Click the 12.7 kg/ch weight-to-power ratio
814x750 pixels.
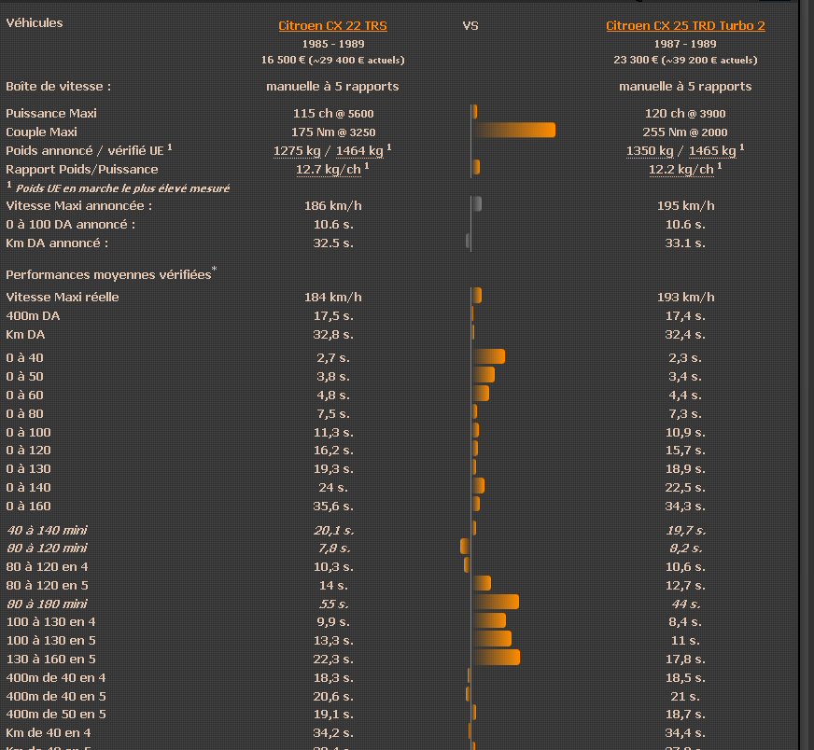(x=328, y=170)
